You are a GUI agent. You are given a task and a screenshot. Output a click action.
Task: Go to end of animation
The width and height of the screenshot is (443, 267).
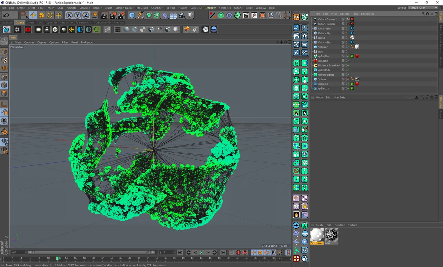(223, 252)
